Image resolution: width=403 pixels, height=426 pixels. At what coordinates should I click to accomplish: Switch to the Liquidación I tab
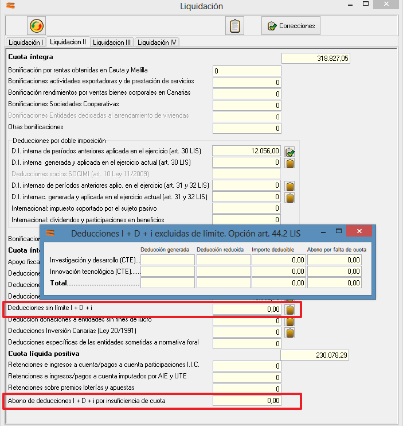point(26,42)
